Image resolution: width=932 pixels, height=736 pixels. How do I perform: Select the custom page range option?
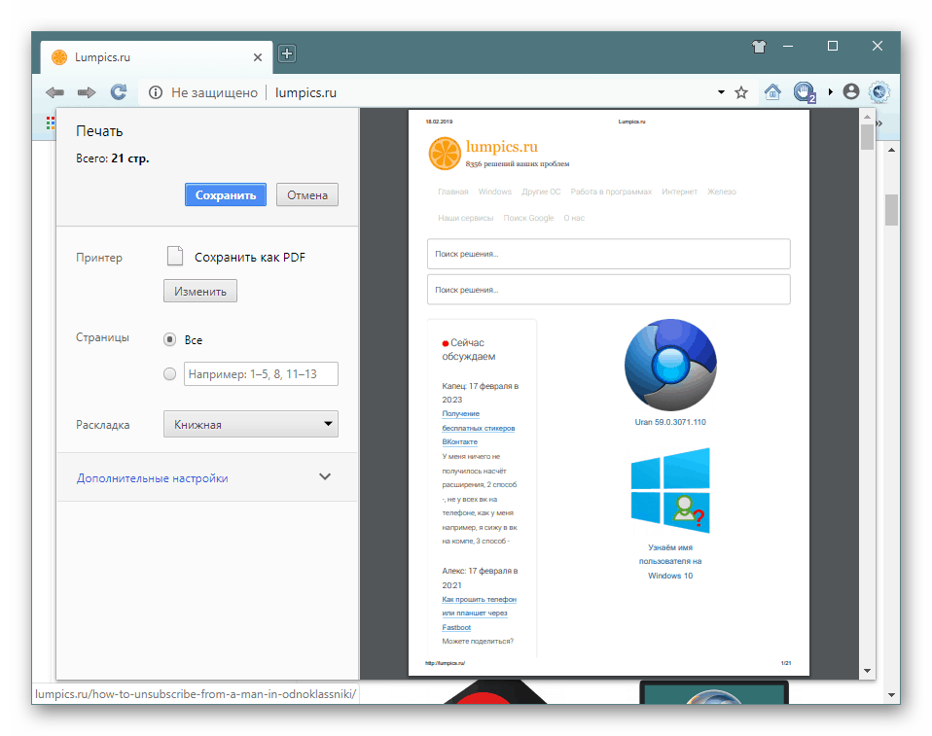(x=170, y=373)
